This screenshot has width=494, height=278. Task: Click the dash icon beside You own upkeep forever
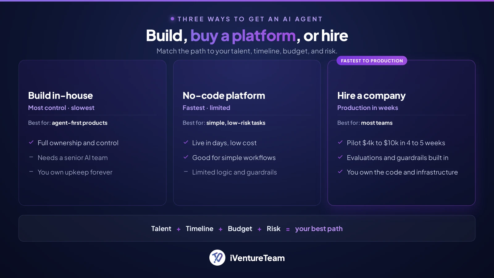31,171
